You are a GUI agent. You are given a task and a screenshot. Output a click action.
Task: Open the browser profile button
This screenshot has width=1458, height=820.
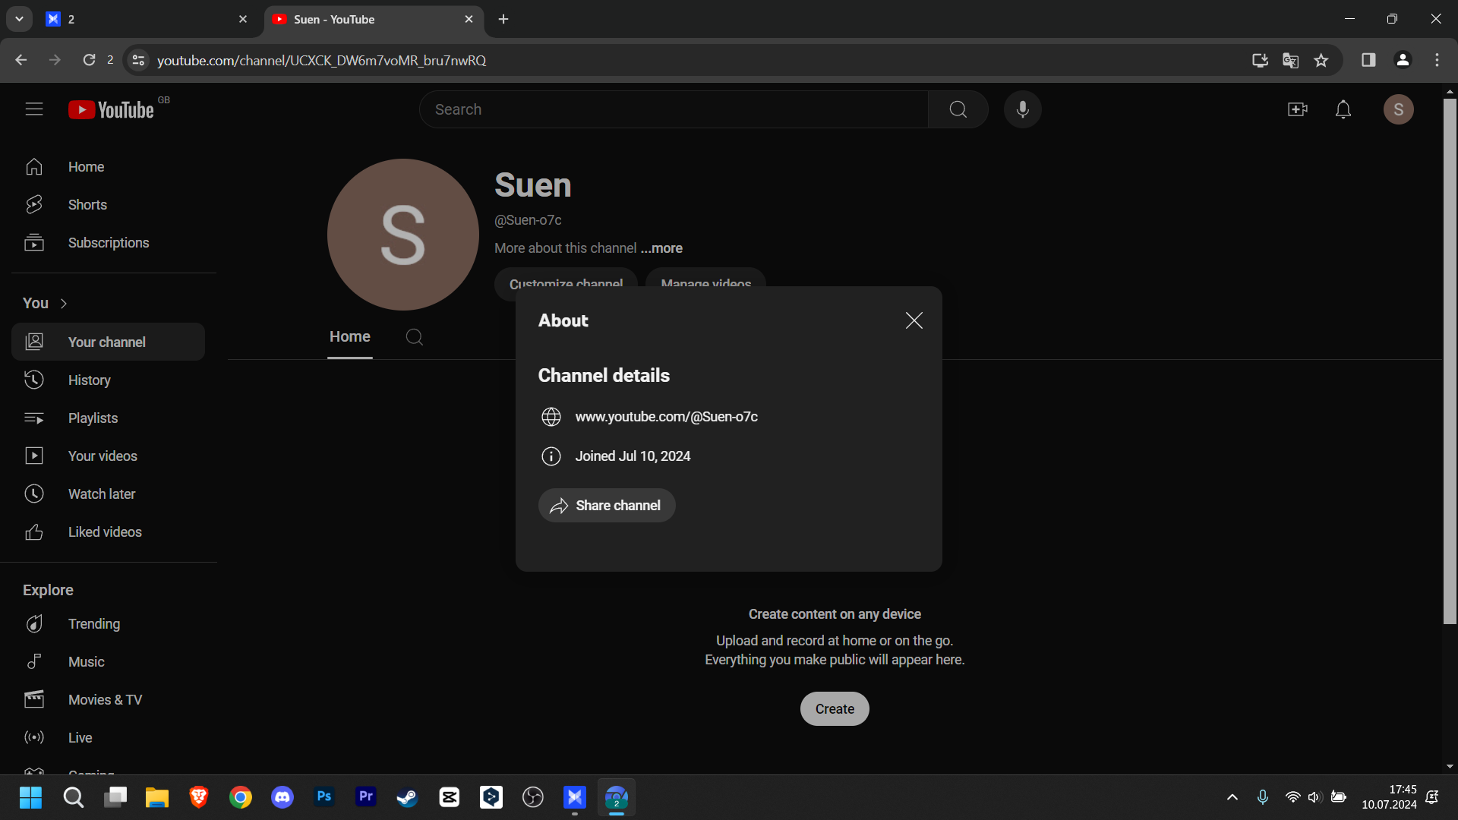(x=1403, y=60)
